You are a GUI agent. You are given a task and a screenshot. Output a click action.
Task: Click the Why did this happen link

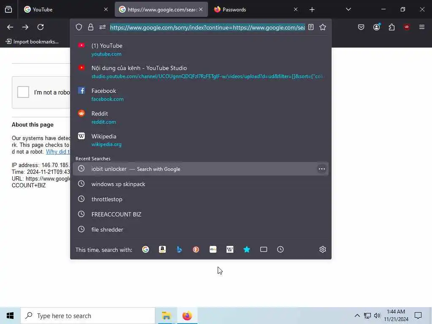pyautogui.click(x=58, y=151)
